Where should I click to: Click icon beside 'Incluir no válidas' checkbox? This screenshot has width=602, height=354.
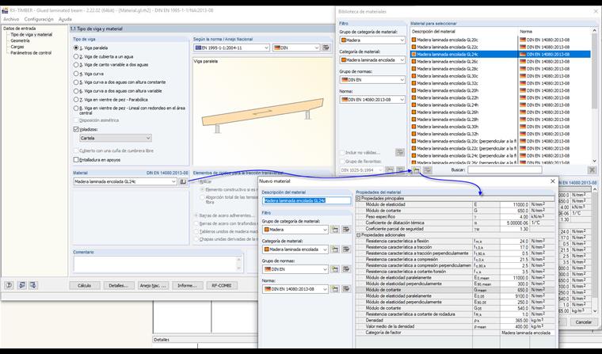(400, 152)
